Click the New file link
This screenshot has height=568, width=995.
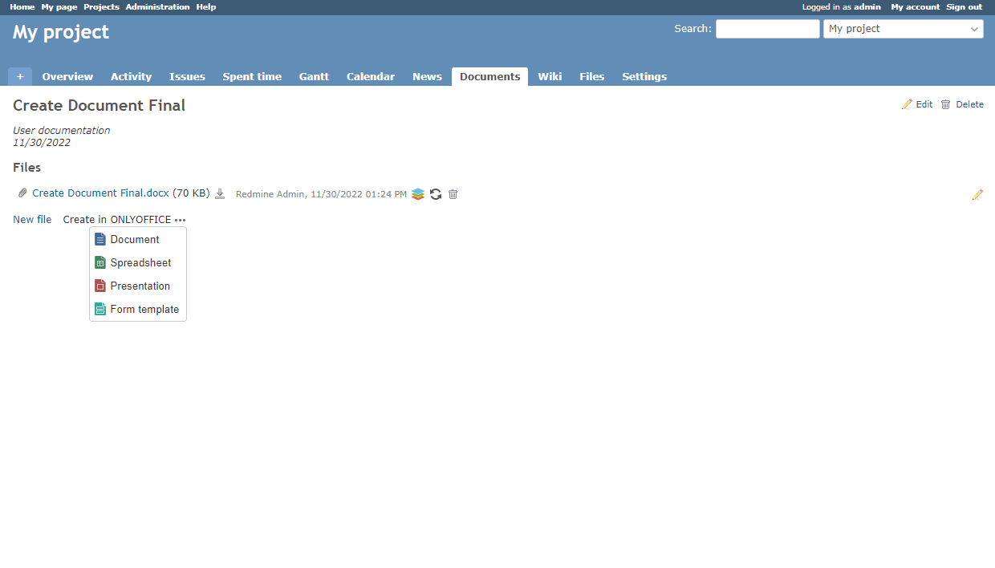(x=32, y=220)
